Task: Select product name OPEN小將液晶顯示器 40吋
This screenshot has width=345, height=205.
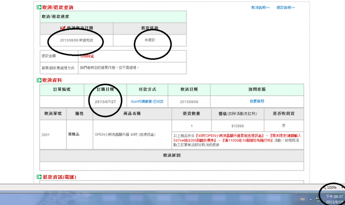Action: [125, 134]
